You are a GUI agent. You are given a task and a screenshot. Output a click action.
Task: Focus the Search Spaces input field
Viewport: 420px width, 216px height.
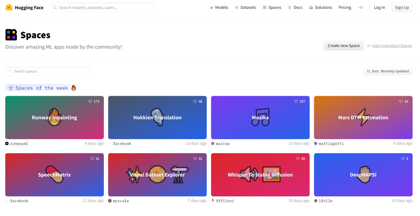(49, 71)
